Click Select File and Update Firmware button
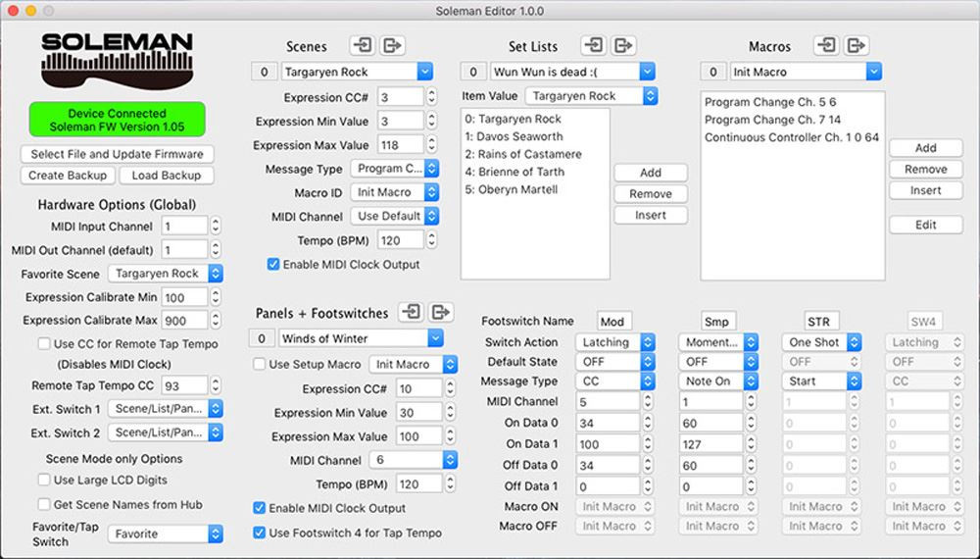This screenshot has width=980, height=559. (x=117, y=154)
